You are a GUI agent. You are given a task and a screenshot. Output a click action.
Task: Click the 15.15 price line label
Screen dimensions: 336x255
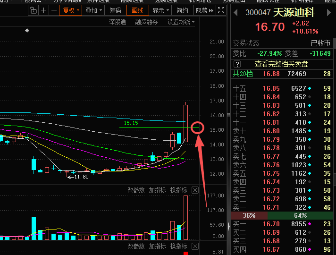click(x=131, y=123)
